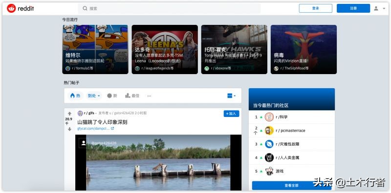Click the lynx jumping video preview
Image resolution: width=391 pixels, height=193 pixels.
tap(158, 163)
